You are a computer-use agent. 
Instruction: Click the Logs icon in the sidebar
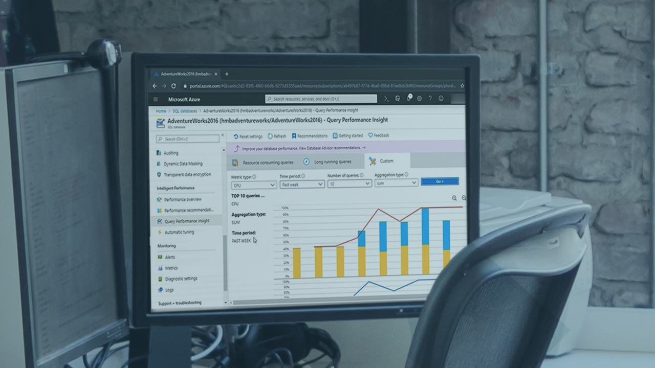[x=160, y=290]
